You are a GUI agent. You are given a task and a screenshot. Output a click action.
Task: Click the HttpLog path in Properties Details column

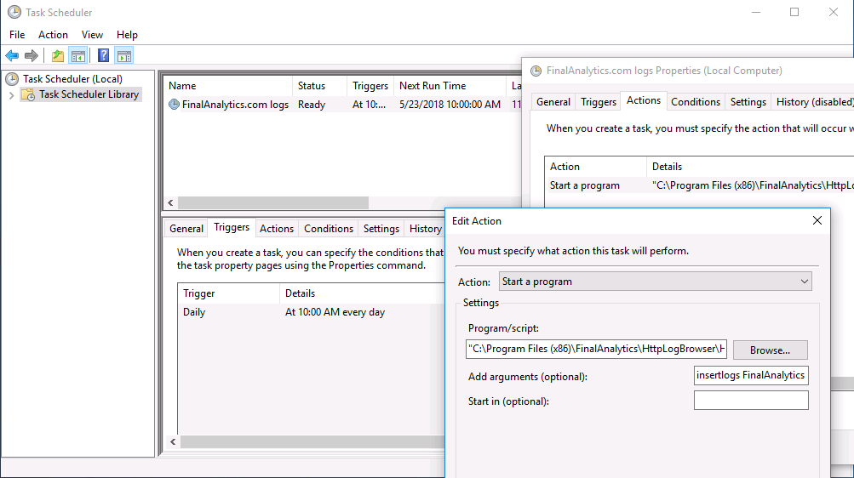coord(753,185)
